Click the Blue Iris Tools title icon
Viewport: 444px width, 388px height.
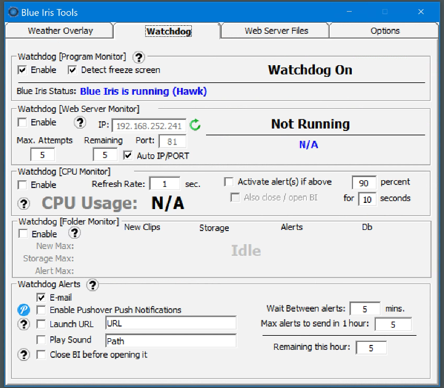(14, 12)
